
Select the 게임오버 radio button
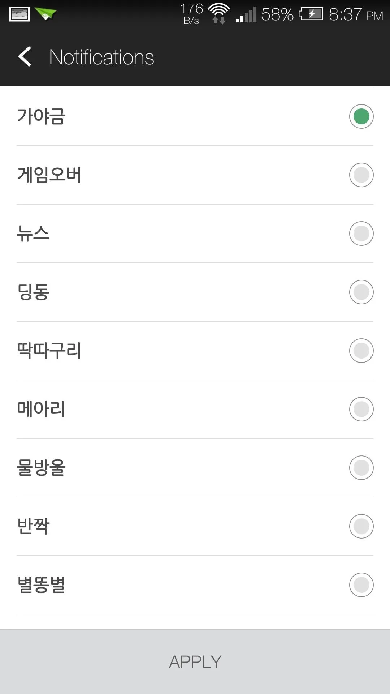361,175
